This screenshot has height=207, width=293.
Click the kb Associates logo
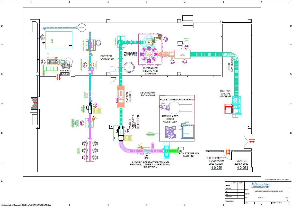tap(261, 184)
